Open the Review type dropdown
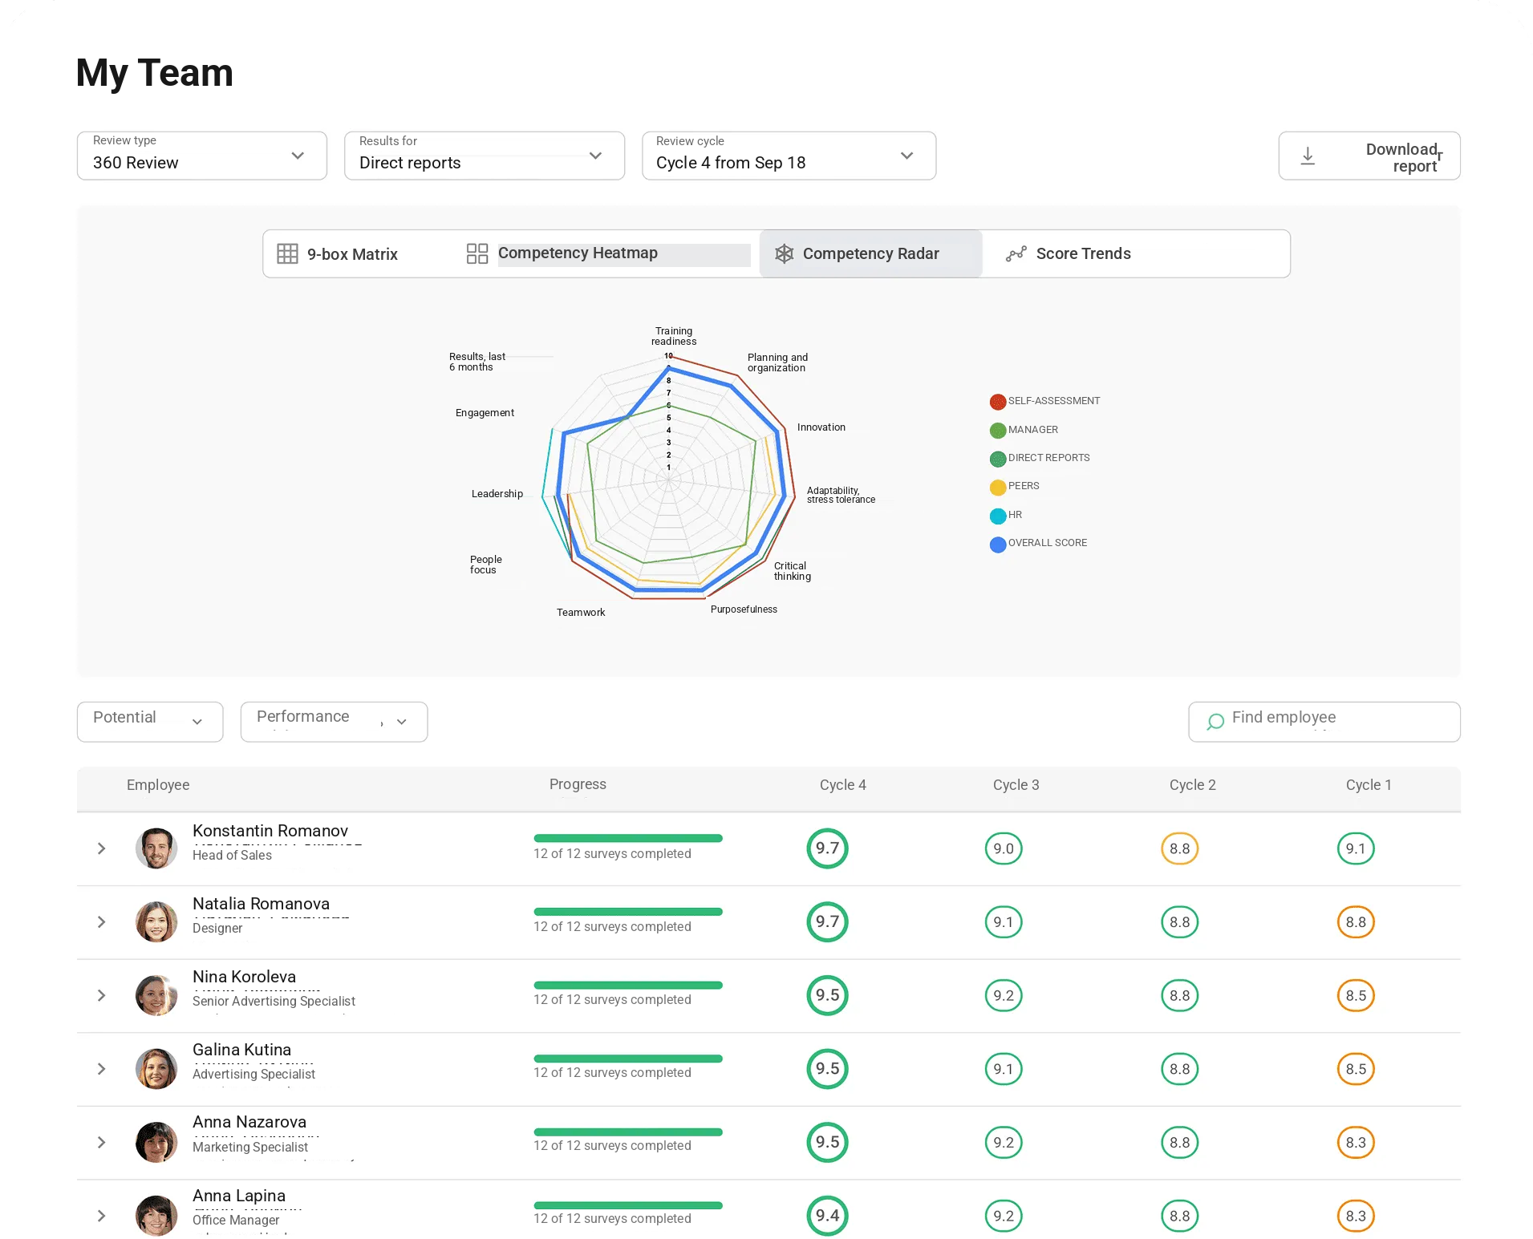1533x1239 pixels. (x=202, y=156)
